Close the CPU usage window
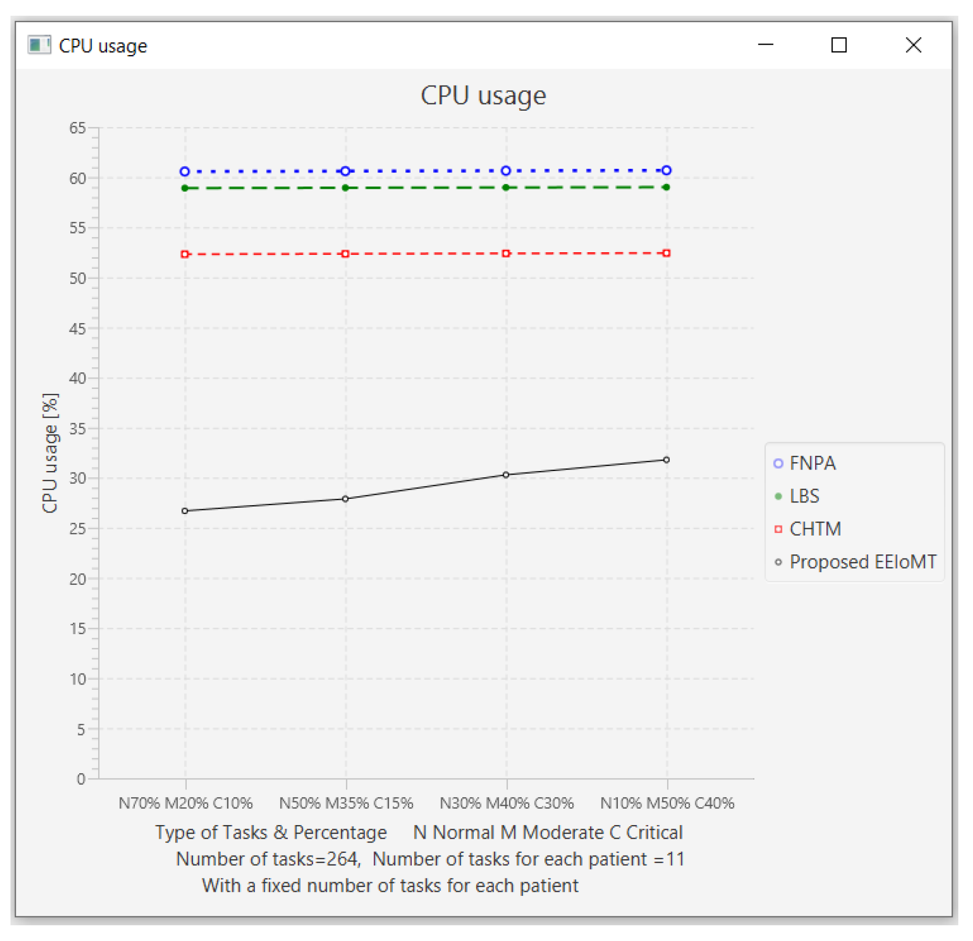The width and height of the screenshot is (973, 941). click(x=913, y=45)
